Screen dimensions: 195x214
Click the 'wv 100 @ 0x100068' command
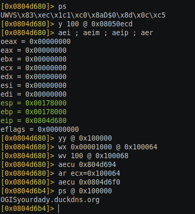pos(93,156)
